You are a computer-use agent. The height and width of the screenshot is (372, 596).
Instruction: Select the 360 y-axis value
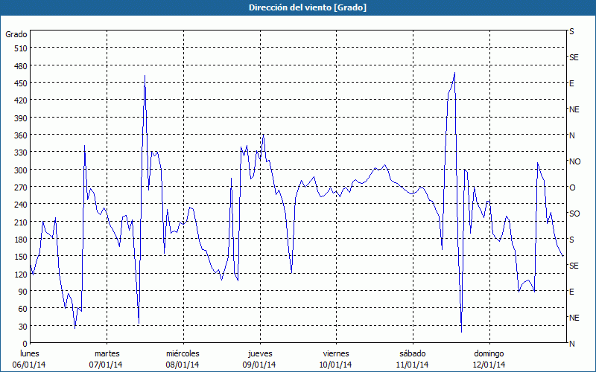click(21, 135)
